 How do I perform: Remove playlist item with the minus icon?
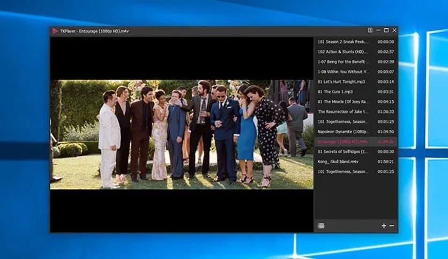(x=392, y=226)
